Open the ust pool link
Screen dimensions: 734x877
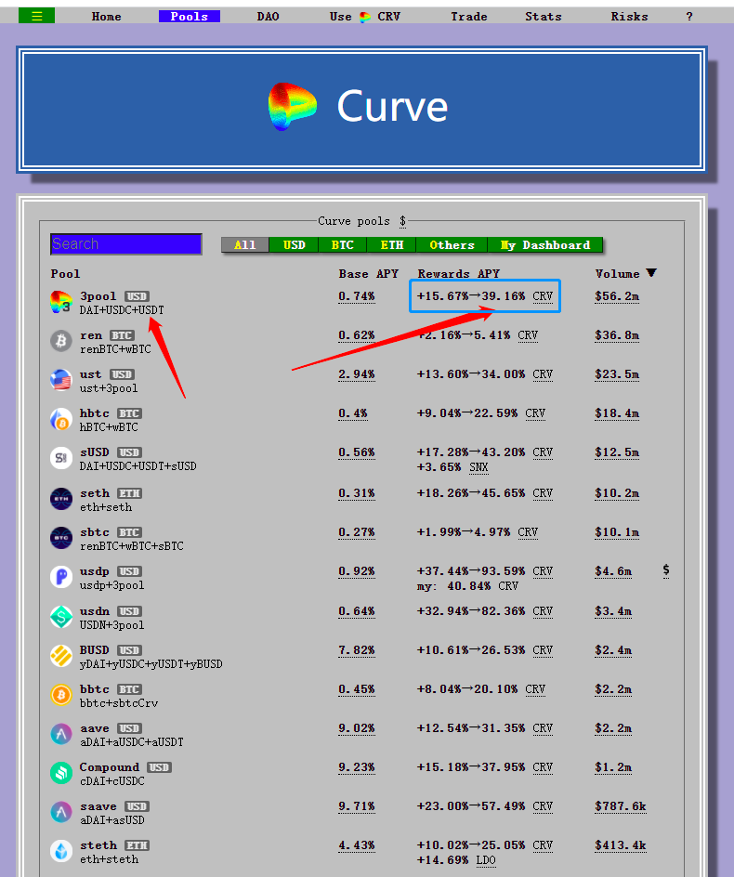click(x=91, y=374)
